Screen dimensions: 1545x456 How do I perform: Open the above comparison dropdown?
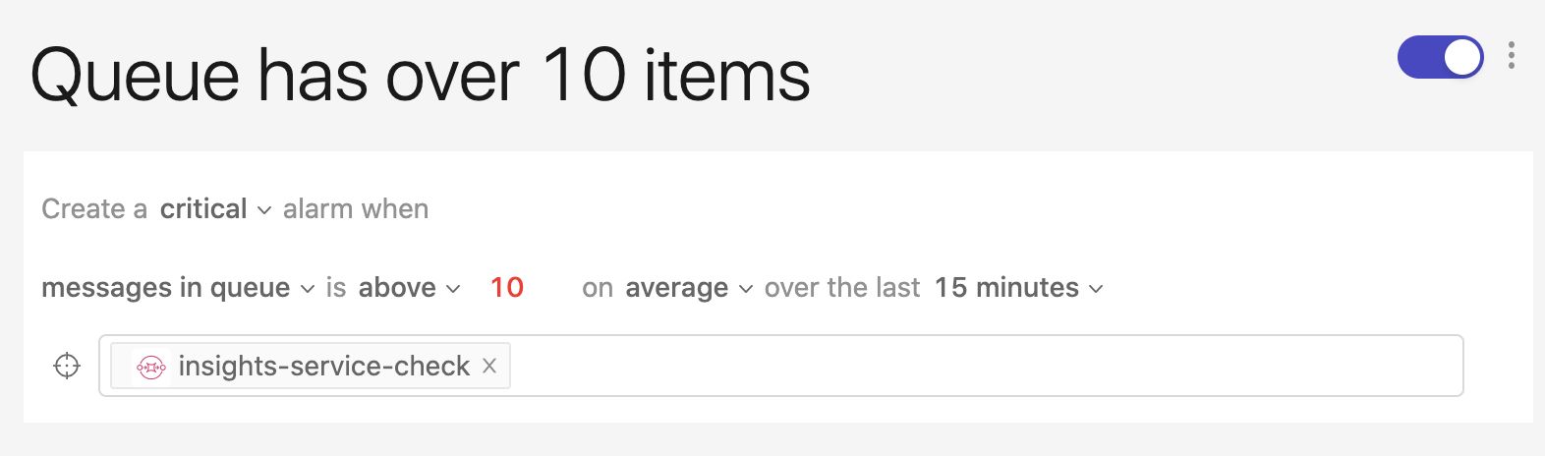pos(397,288)
